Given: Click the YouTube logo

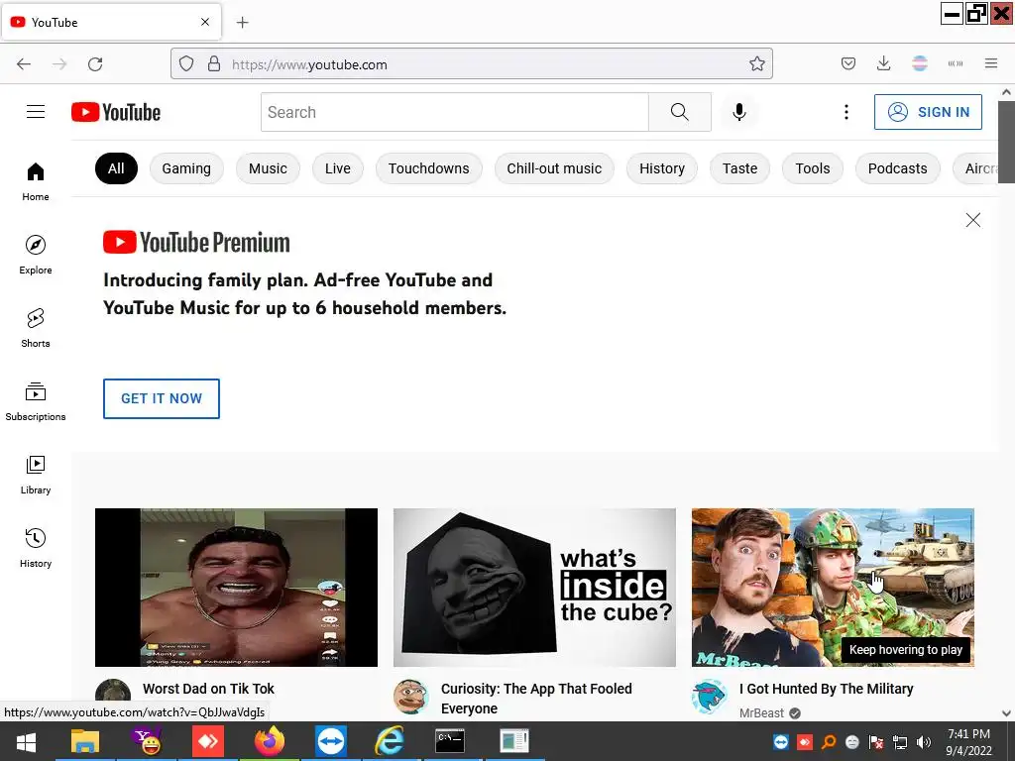Looking at the screenshot, I should tap(116, 112).
